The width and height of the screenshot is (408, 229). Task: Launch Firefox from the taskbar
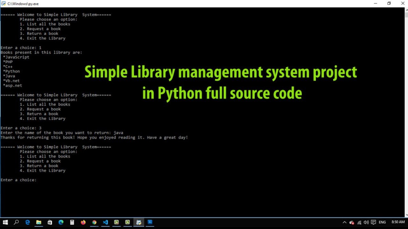coord(83,222)
